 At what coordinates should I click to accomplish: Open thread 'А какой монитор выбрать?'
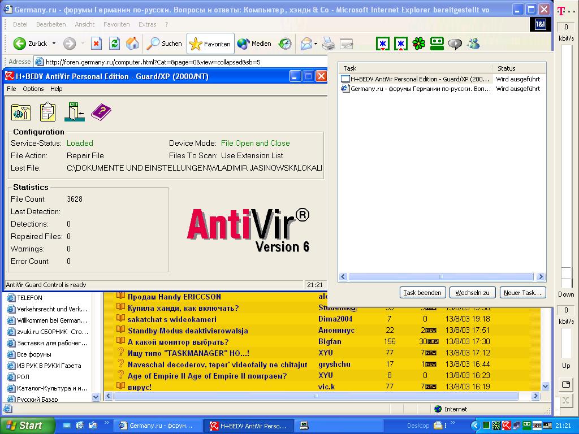[x=178, y=342]
